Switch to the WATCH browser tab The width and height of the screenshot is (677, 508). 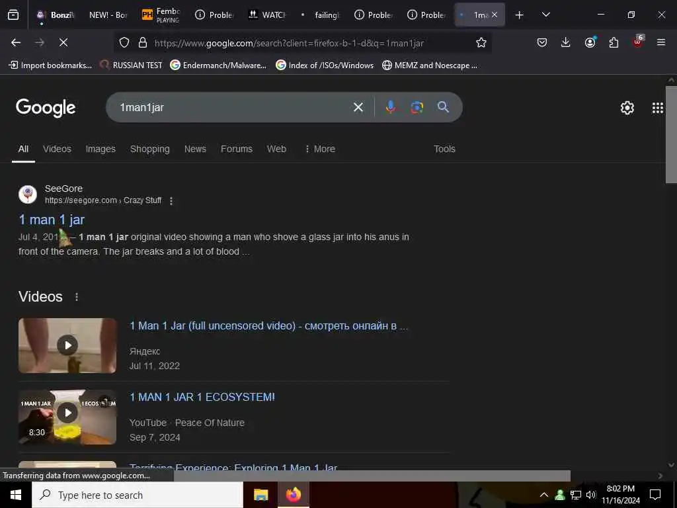(x=268, y=15)
